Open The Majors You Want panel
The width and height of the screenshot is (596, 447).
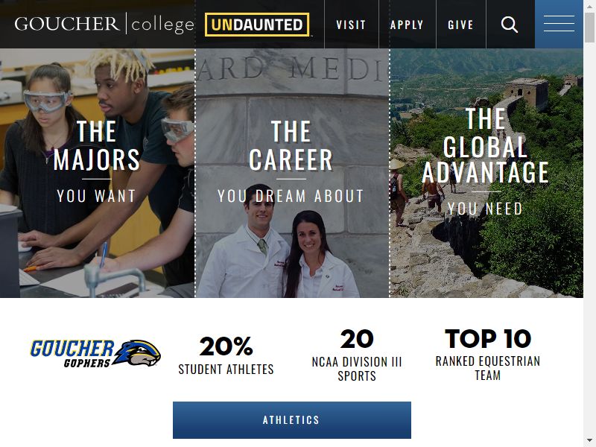[x=98, y=173]
